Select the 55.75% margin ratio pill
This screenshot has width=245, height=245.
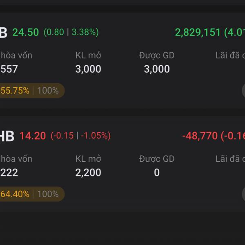coord(32,91)
